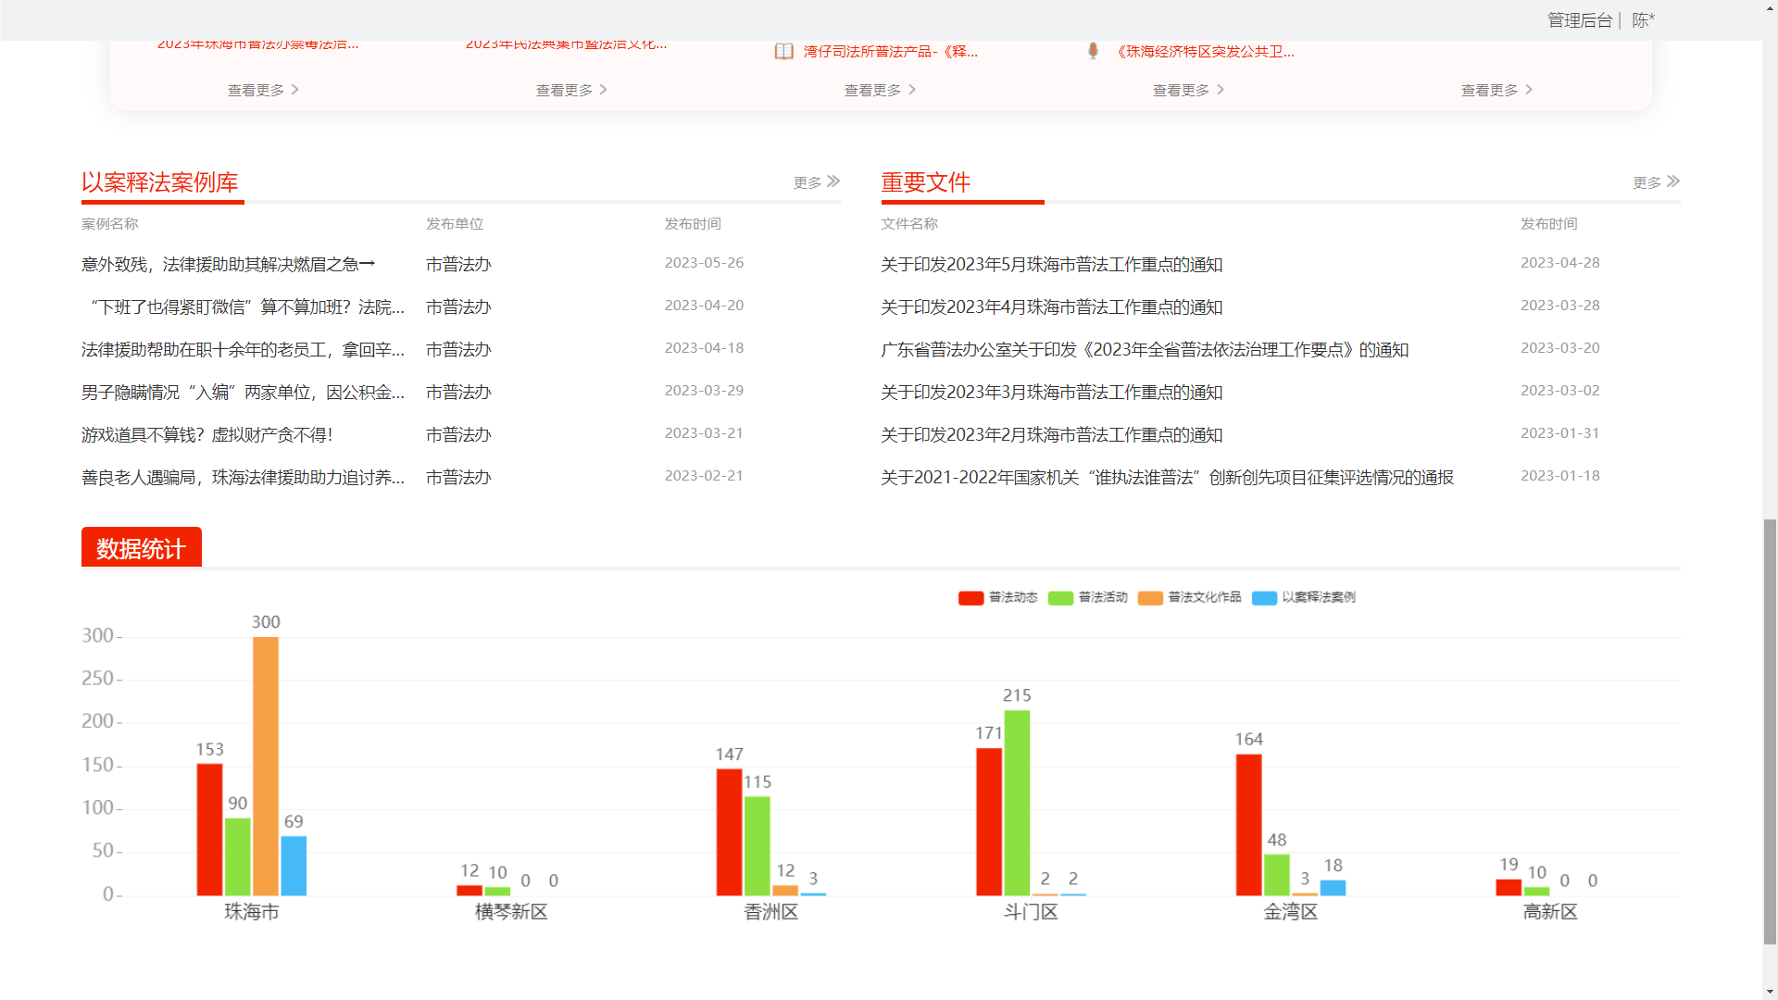
Task: Click the microphone icon beside 珠海经济特区突发公共卫
Action: pyautogui.click(x=1093, y=51)
